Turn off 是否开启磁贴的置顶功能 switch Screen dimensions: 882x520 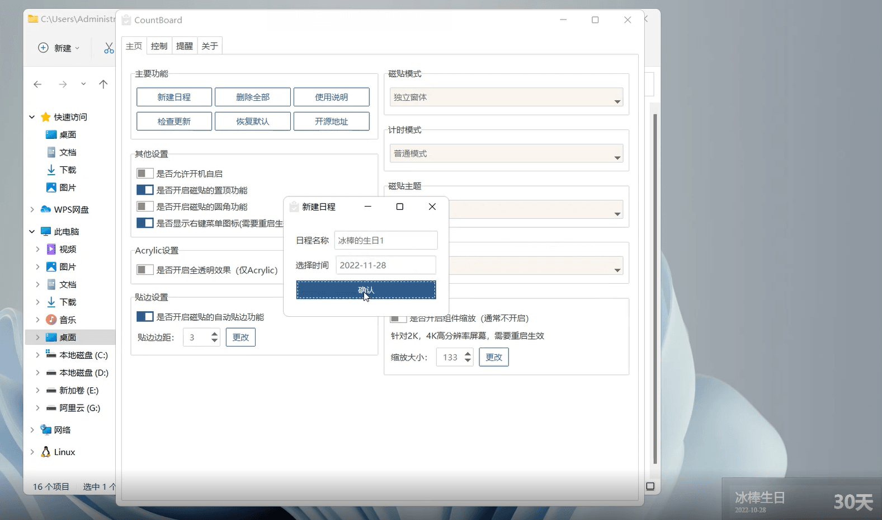coord(145,190)
